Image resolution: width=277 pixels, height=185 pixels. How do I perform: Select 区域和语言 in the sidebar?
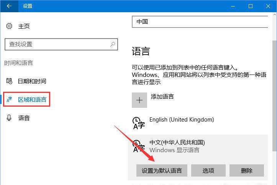[26, 99]
